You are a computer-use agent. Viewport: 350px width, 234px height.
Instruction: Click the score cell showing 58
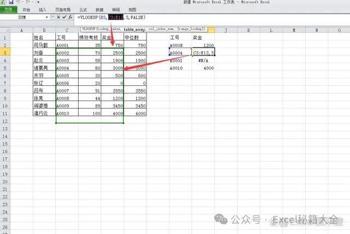(90, 60)
